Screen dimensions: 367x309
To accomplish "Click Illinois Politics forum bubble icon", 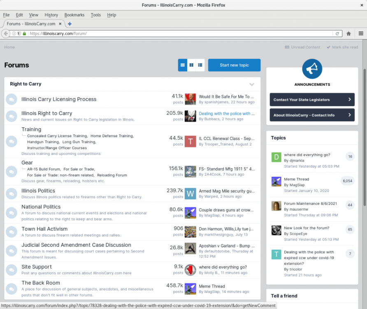I will click(x=12, y=194).
